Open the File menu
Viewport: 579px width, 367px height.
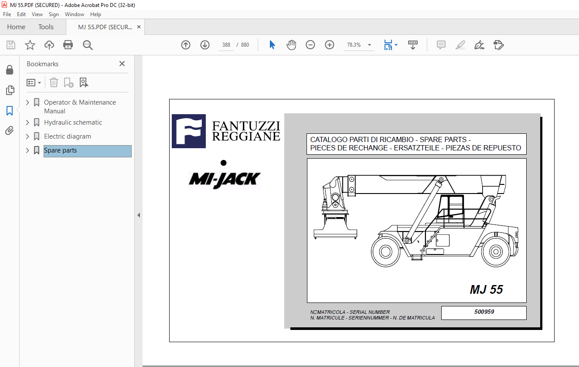(7, 14)
